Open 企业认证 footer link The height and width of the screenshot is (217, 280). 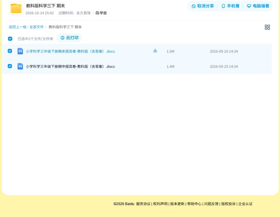pyautogui.click(x=245, y=204)
